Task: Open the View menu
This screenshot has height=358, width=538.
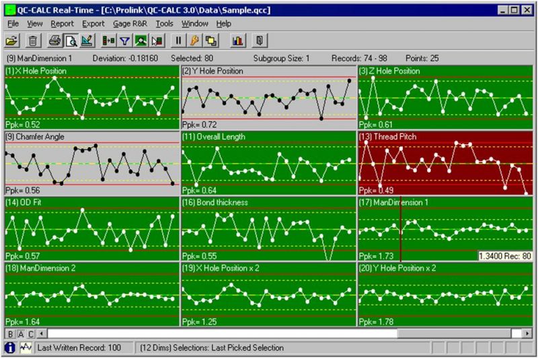Action: click(35, 24)
